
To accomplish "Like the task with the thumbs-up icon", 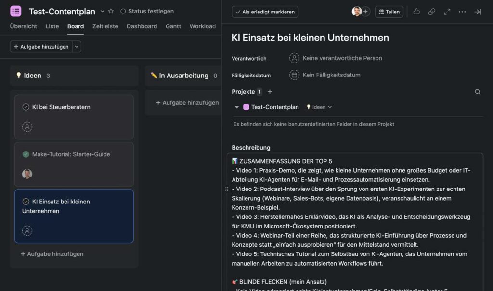I will point(416,12).
